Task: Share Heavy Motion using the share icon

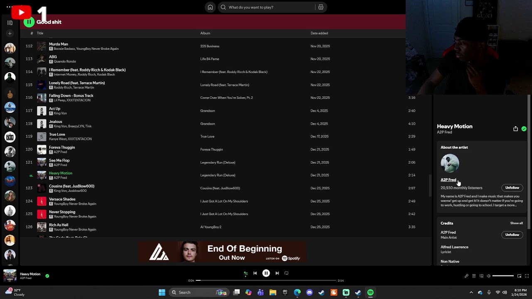Action: pos(515,129)
